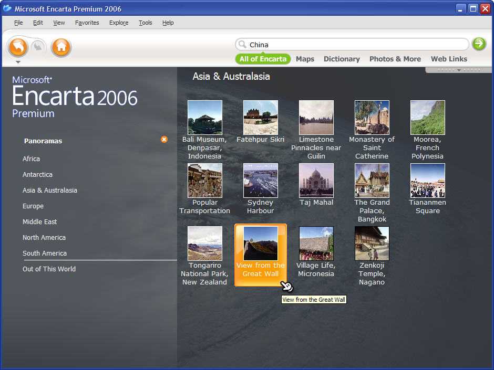The width and height of the screenshot is (494, 370).
Task: Switch to the Web Links tab
Action: (449, 59)
